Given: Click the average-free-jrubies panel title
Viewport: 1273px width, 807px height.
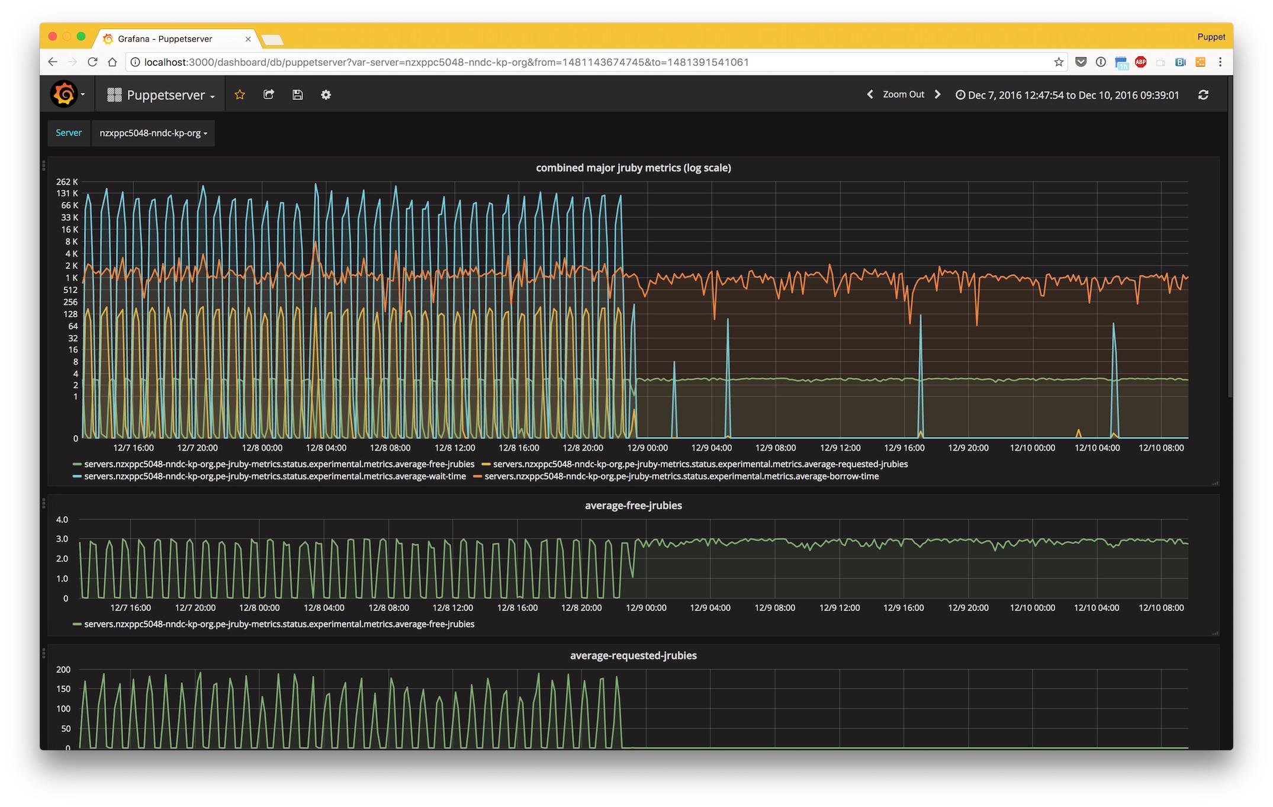Looking at the screenshot, I should 633,506.
